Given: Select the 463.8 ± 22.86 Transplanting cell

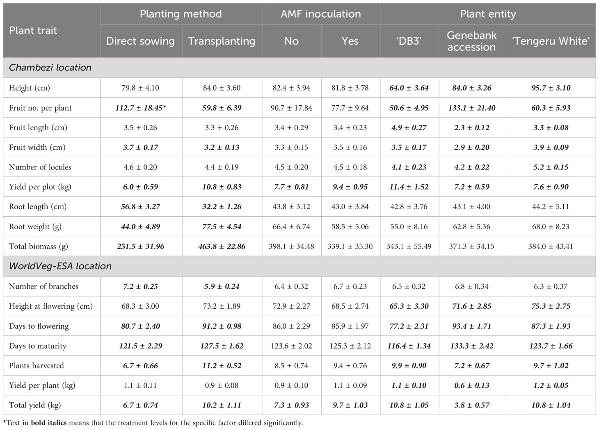Looking at the screenshot, I should tap(222, 247).
